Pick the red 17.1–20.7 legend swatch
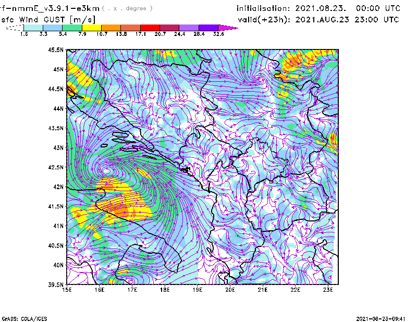Viewport: 417px width, 322px height. click(x=150, y=28)
